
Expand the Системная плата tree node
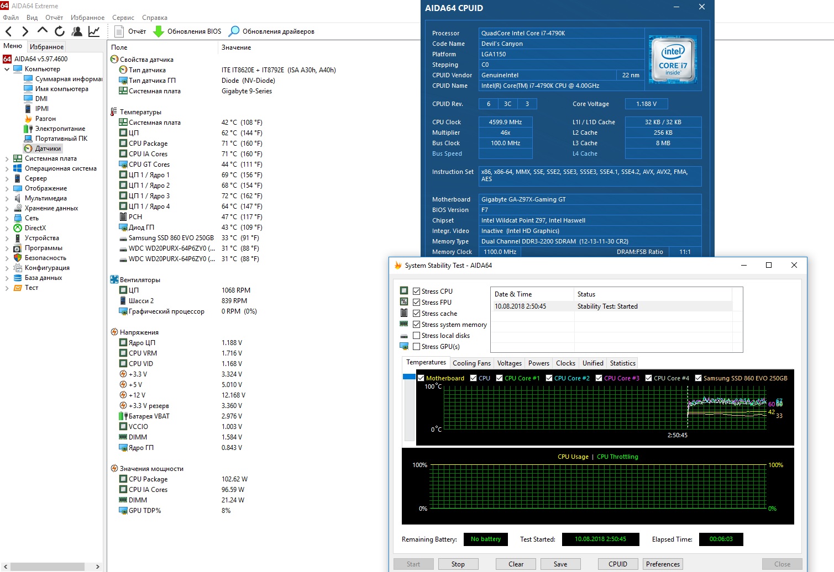coord(7,158)
